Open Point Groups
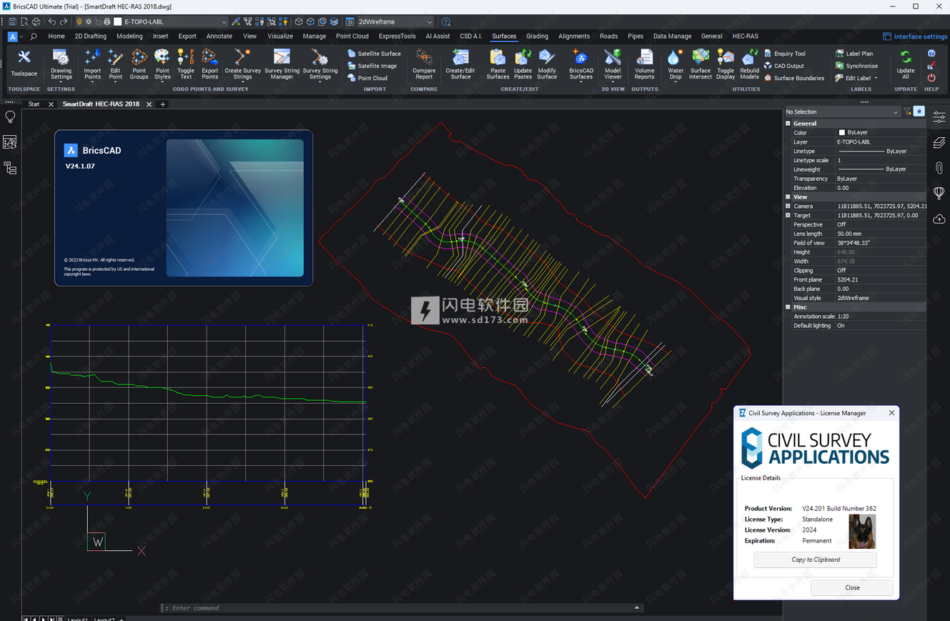This screenshot has width=950, height=621. click(139, 64)
